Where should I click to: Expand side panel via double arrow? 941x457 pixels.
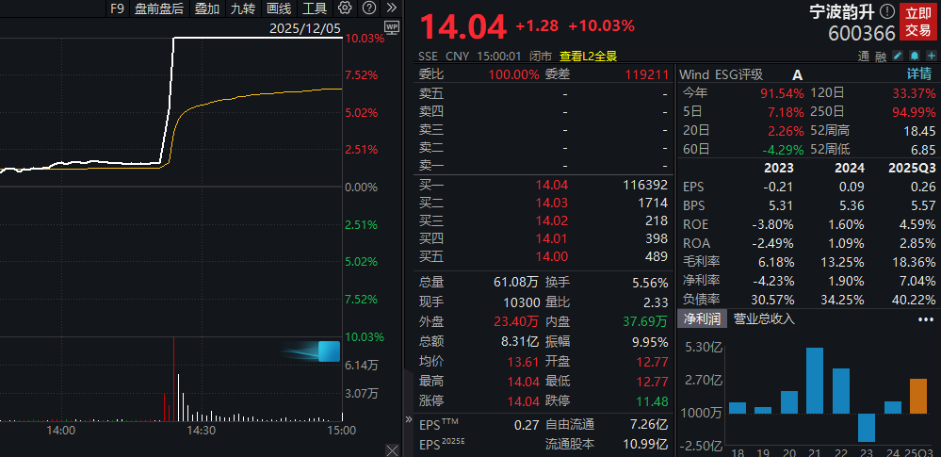click(410, 418)
